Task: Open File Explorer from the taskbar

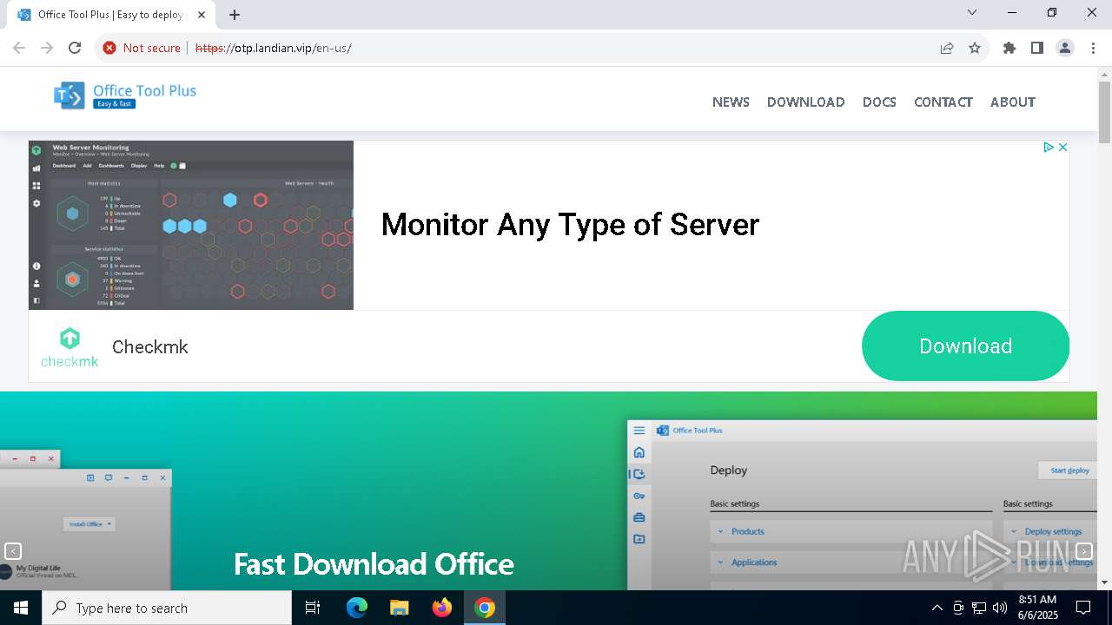Action: [400, 608]
